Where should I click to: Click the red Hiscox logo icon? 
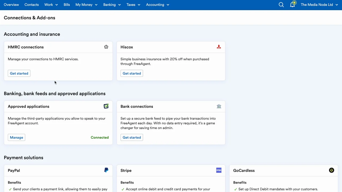(219, 47)
